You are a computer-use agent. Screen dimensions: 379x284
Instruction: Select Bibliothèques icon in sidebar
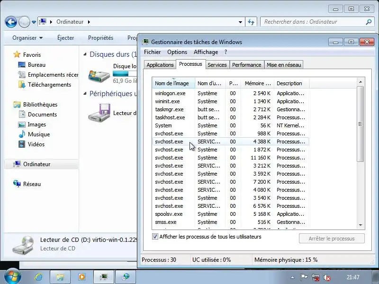[17, 105]
